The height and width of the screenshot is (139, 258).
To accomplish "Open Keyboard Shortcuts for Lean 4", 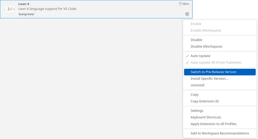I will 220,117.
